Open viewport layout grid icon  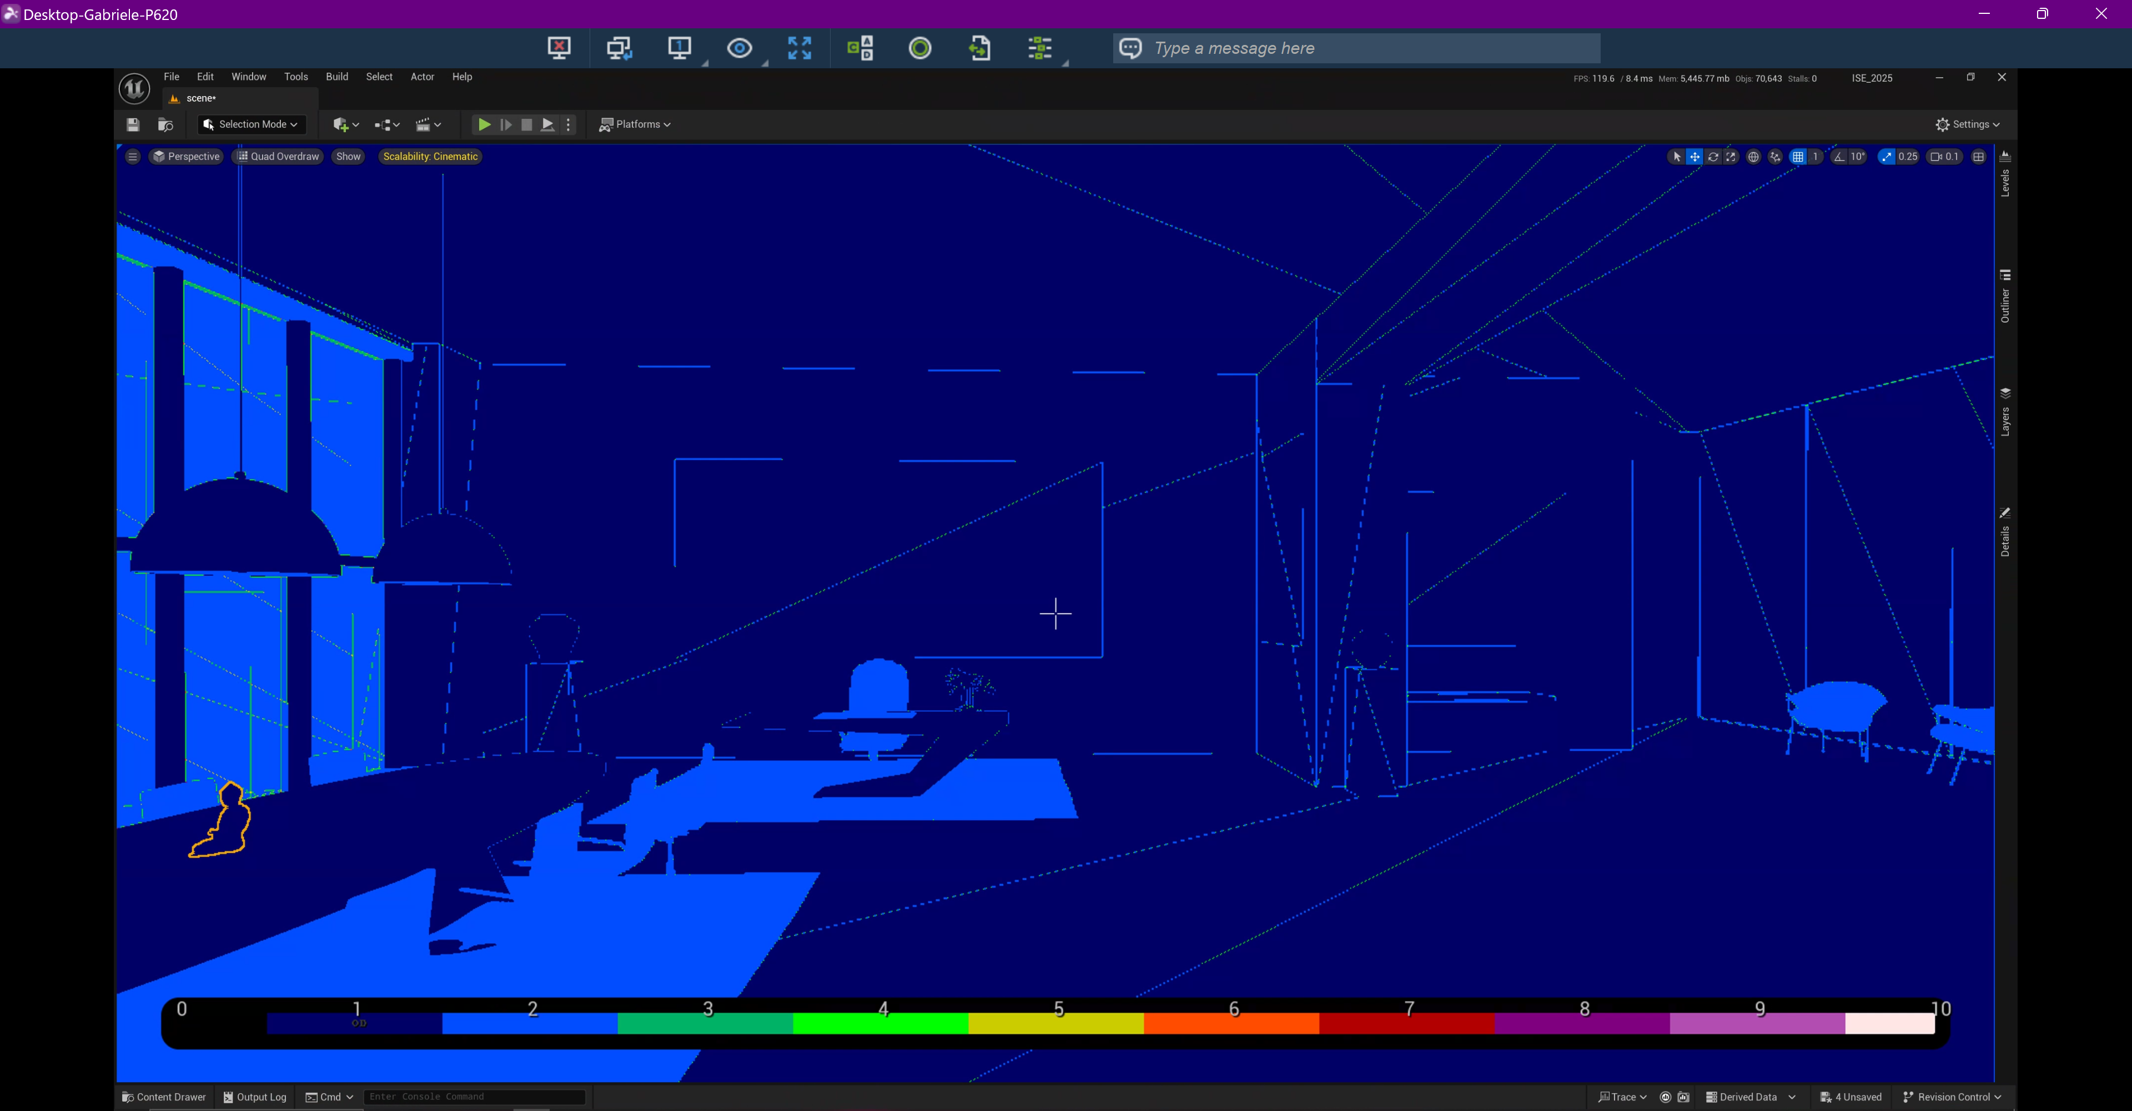pyautogui.click(x=1978, y=157)
